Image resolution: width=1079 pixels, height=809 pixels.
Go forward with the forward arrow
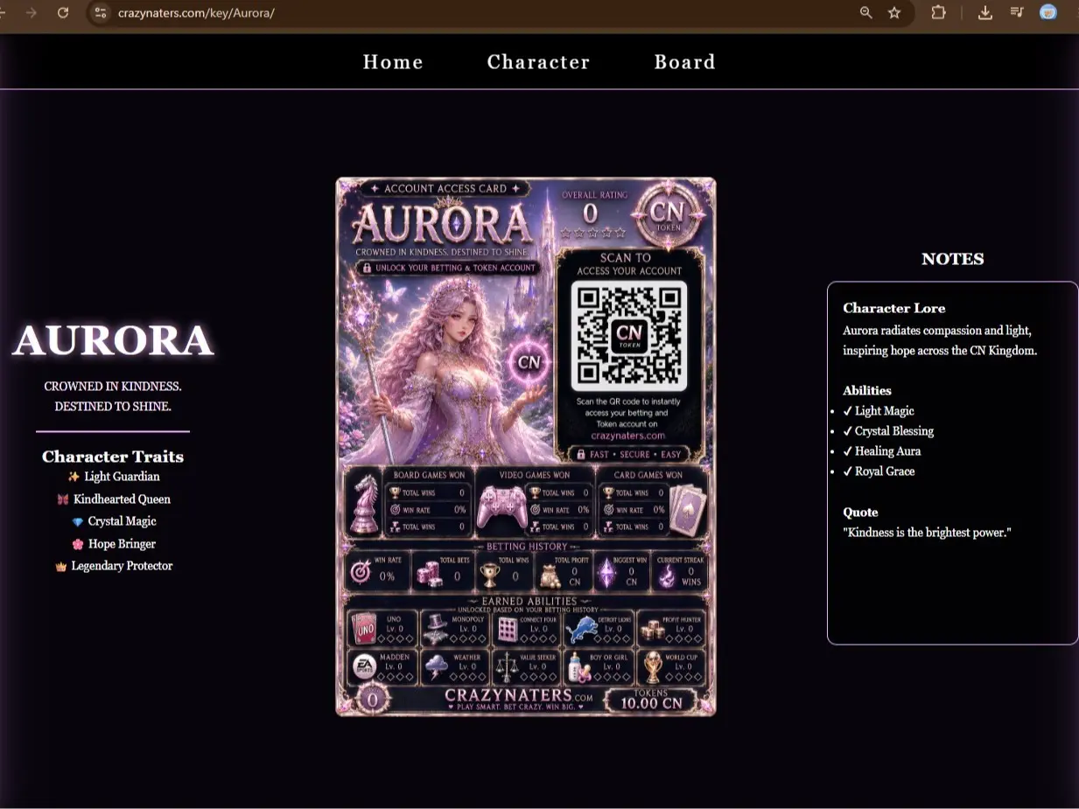[32, 13]
